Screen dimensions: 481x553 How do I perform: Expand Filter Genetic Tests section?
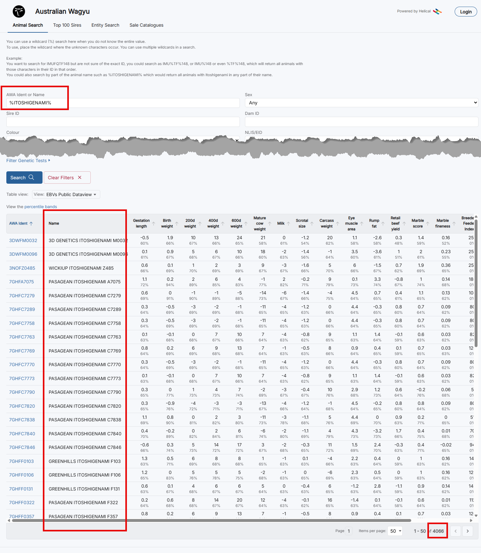[28, 161]
